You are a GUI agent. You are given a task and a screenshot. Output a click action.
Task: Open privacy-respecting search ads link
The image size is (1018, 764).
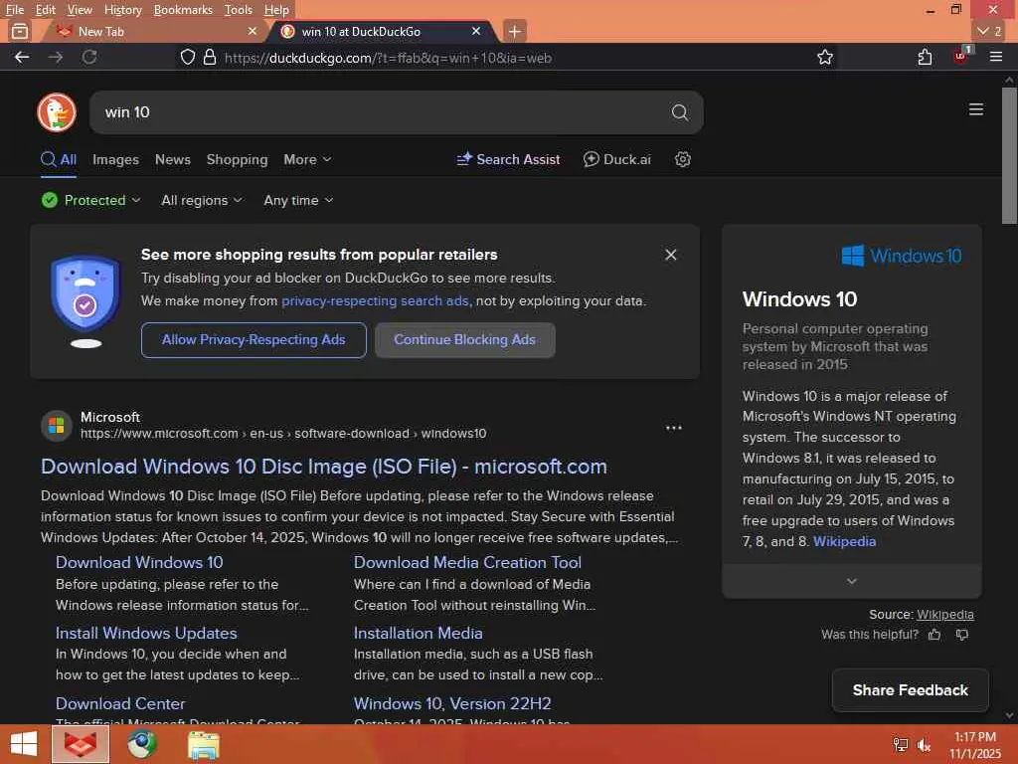pos(375,300)
